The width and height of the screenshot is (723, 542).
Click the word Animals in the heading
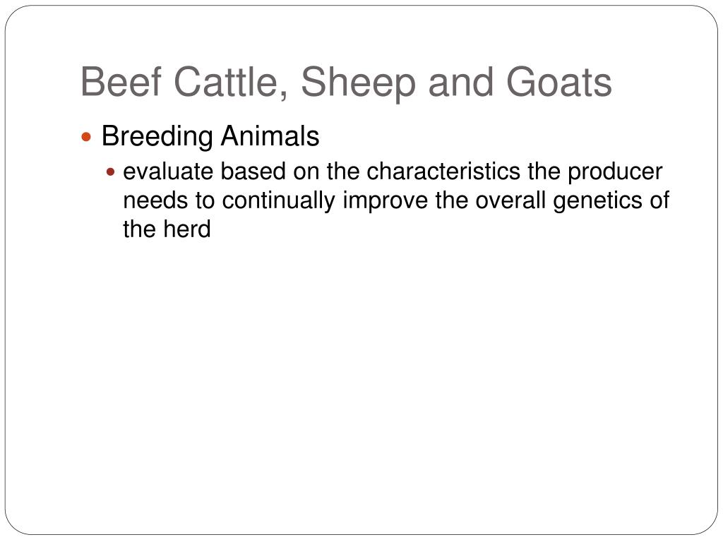tap(270, 136)
